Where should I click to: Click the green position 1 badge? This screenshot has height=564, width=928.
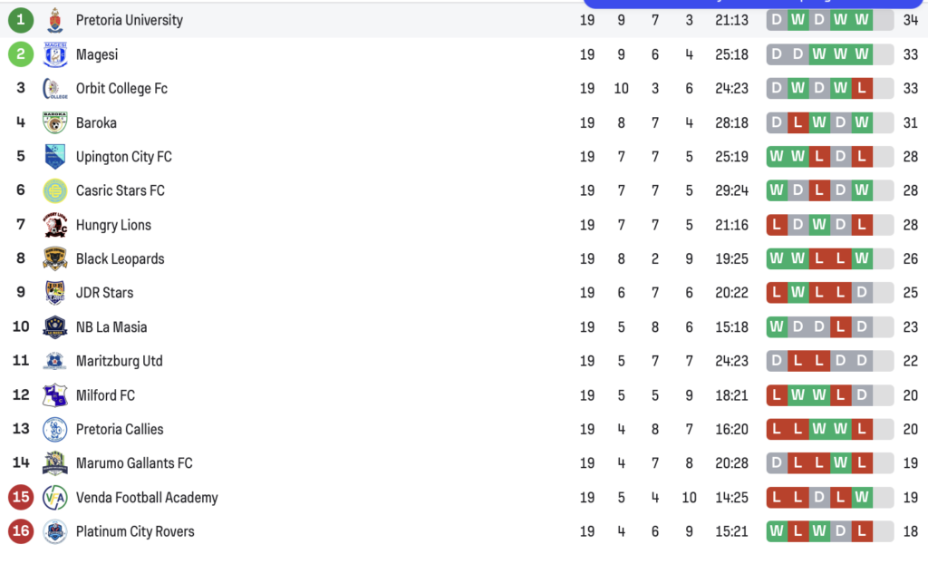pyautogui.click(x=21, y=20)
